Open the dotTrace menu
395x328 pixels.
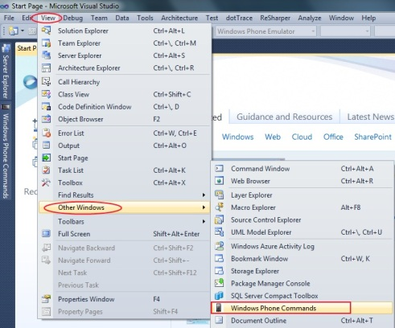(x=239, y=18)
